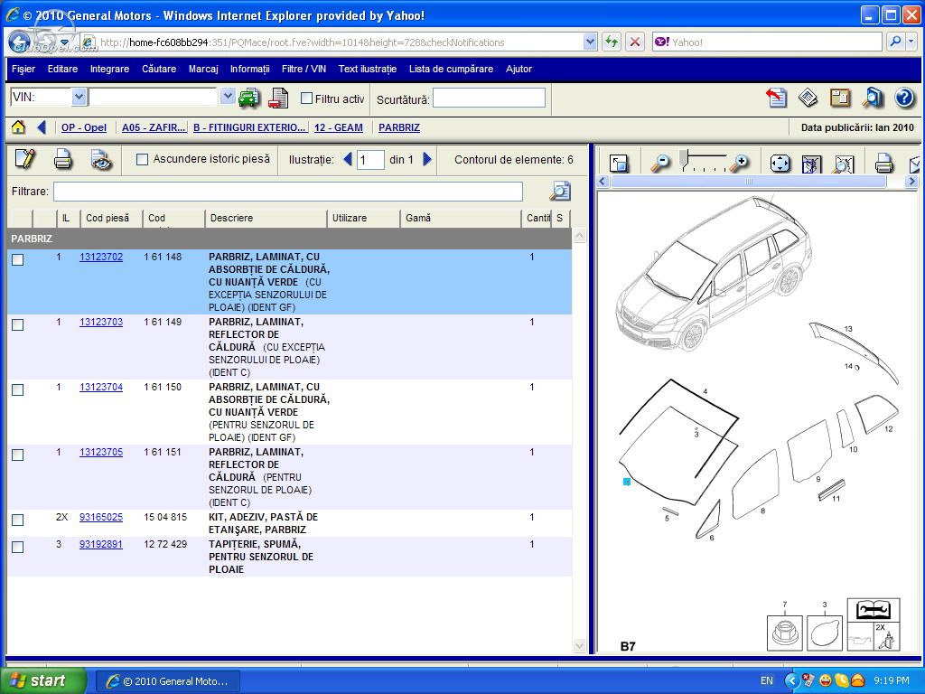Screen dimensions: 925x694
Task: Open part number link 93165025
Action: 101,516
